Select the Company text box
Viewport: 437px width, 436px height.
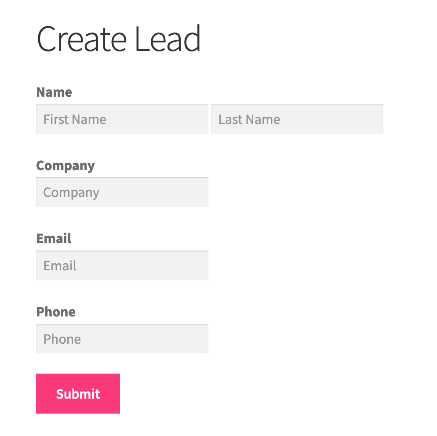122,192
